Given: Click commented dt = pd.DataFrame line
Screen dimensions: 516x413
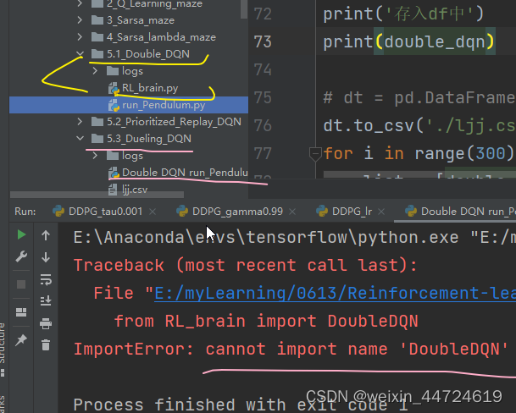Looking at the screenshot, I should tap(419, 97).
